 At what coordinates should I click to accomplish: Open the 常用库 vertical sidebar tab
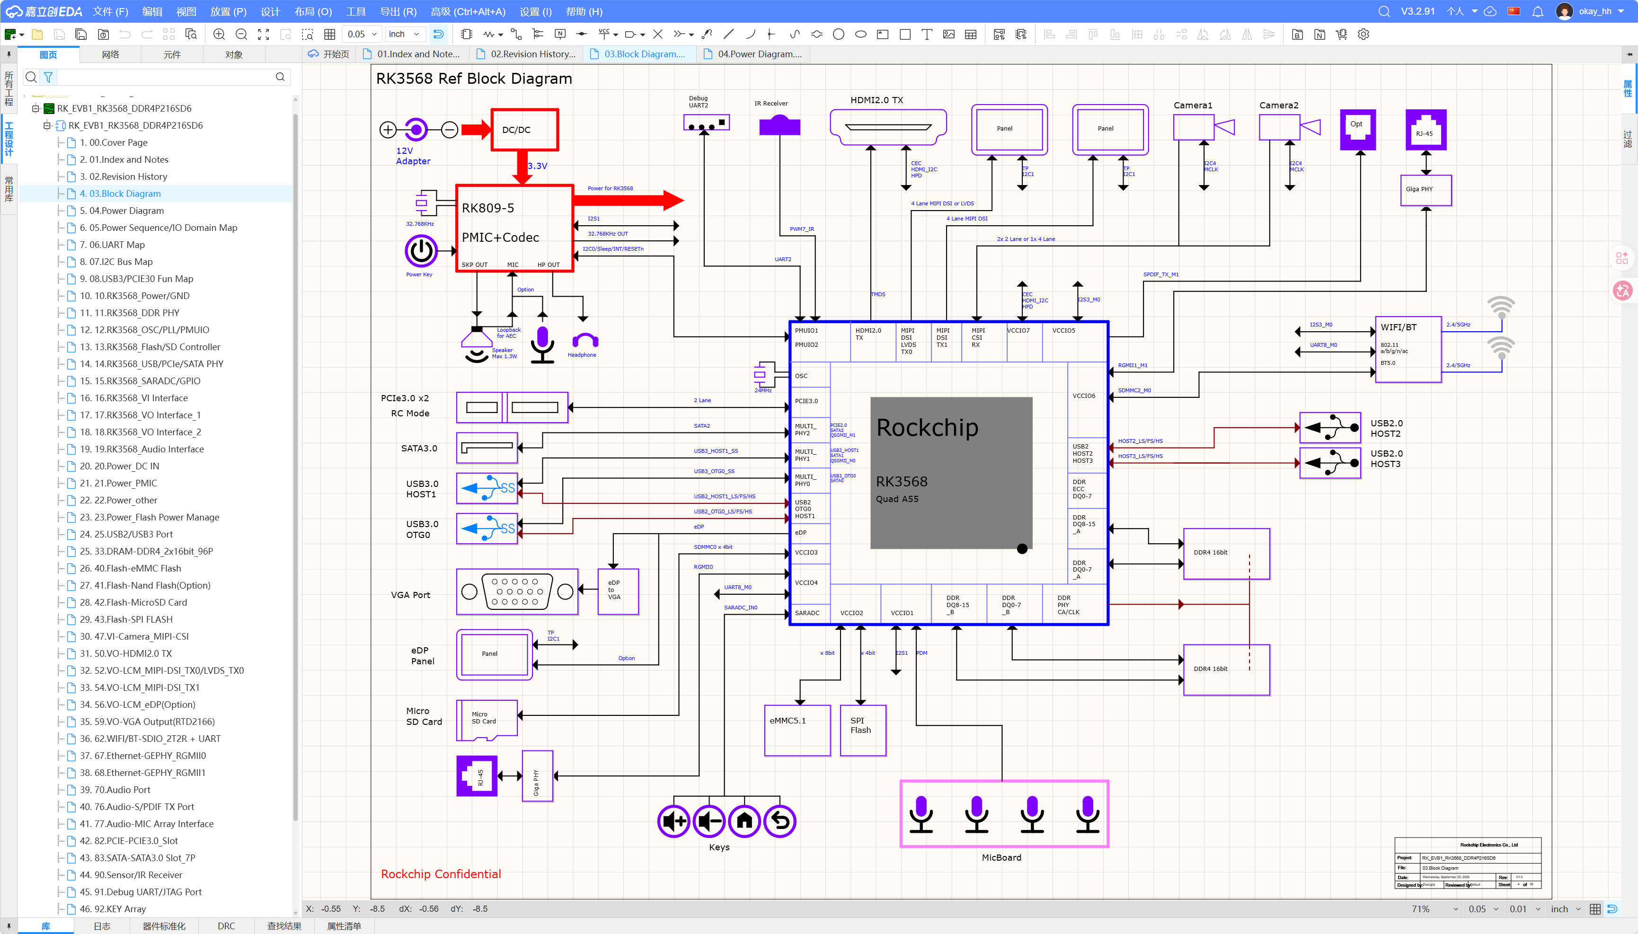(x=9, y=189)
